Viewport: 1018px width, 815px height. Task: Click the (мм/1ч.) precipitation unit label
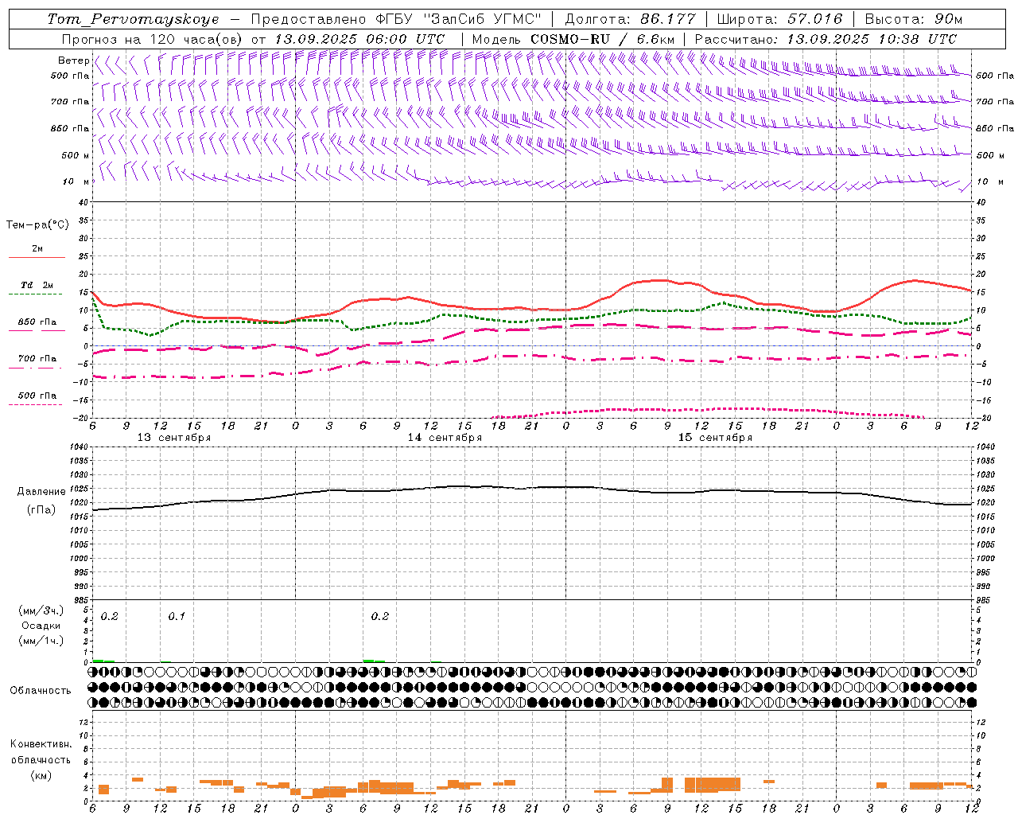(41, 641)
